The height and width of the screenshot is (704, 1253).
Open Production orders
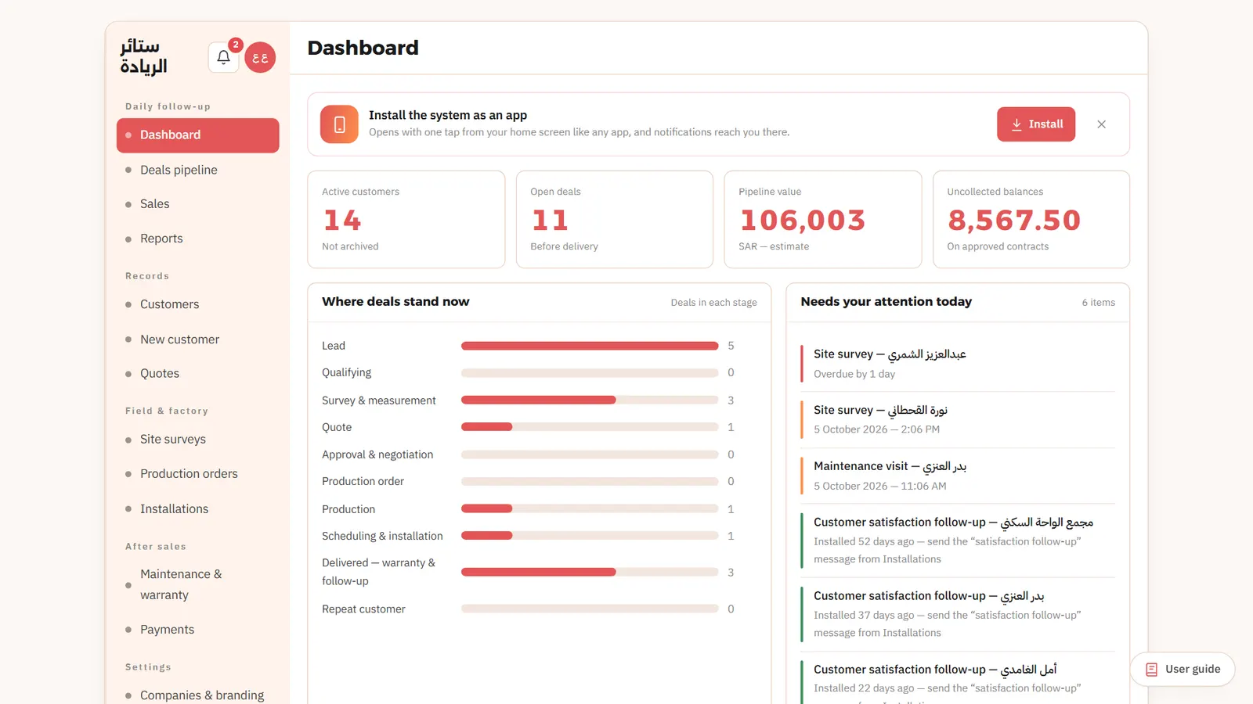198,474
